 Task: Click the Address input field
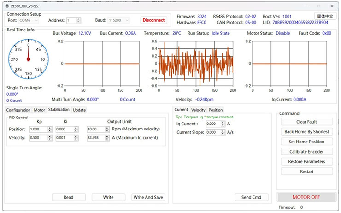pos(71,20)
